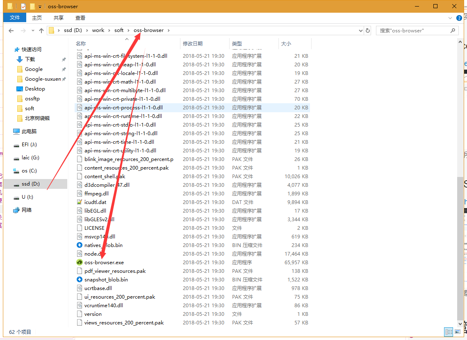The image size is (467, 340).
Task: Open Desktop in the navigation pane
Action: pos(35,88)
